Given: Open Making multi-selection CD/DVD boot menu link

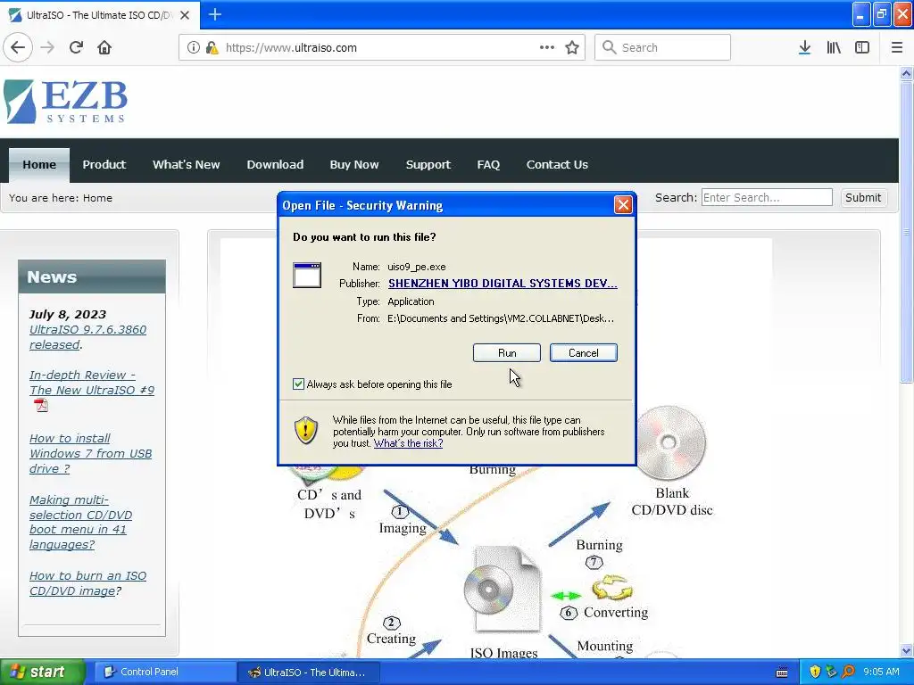Looking at the screenshot, I should [80, 522].
